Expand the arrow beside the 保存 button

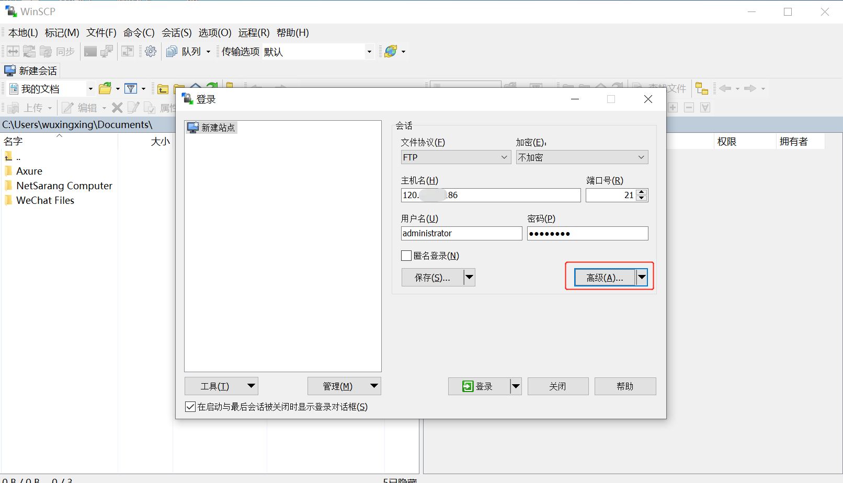click(470, 277)
